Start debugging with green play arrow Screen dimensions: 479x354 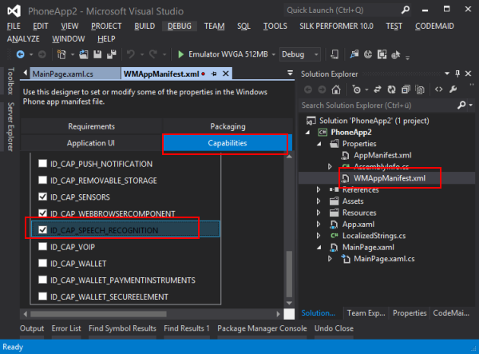coord(181,54)
